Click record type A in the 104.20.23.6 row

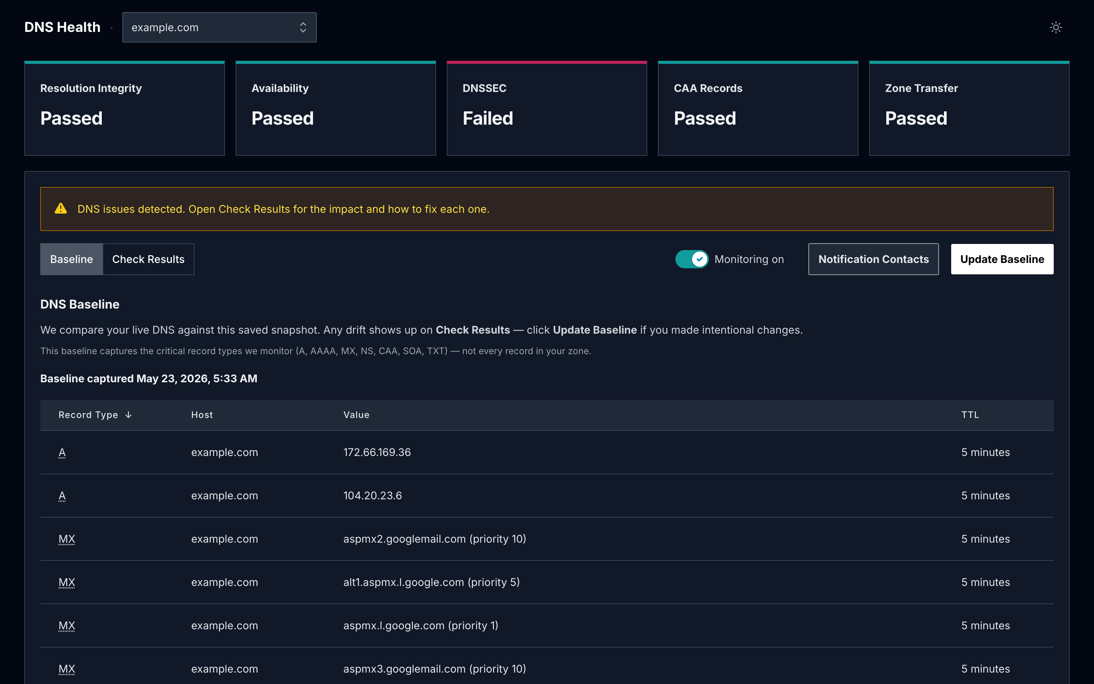pyautogui.click(x=62, y=496)
